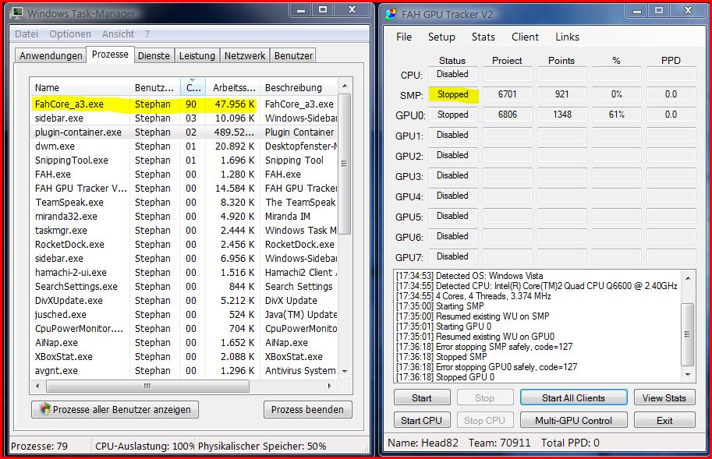712x459 pixels.
Task: Click process list vertical scrollbar thumb
Action: [345, 164]
